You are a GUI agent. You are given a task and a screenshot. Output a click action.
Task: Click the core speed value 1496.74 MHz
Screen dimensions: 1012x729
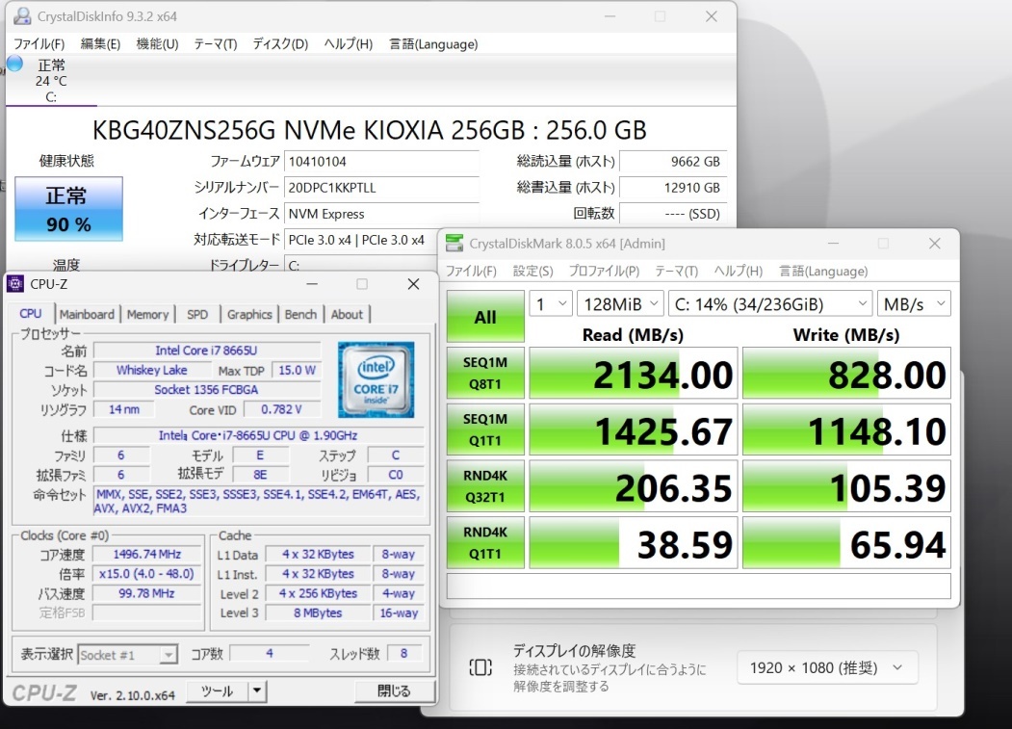147,554
